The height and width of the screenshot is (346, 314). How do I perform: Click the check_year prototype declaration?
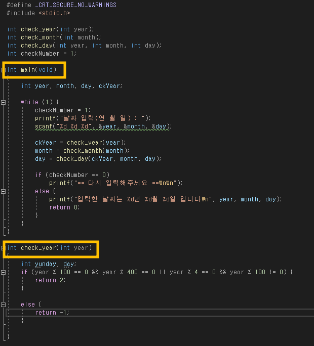click(x=51, y=29)
